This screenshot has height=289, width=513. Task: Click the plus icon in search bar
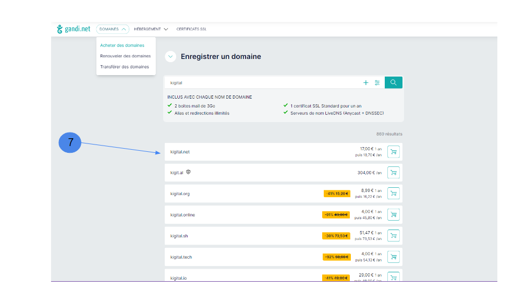point(366,82)
